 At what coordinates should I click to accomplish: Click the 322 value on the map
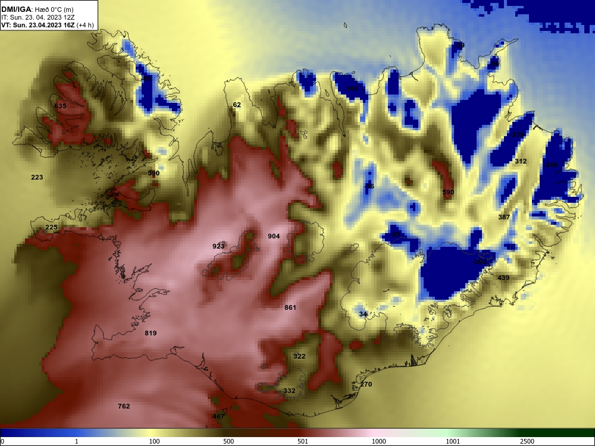(x=299, y=356)
